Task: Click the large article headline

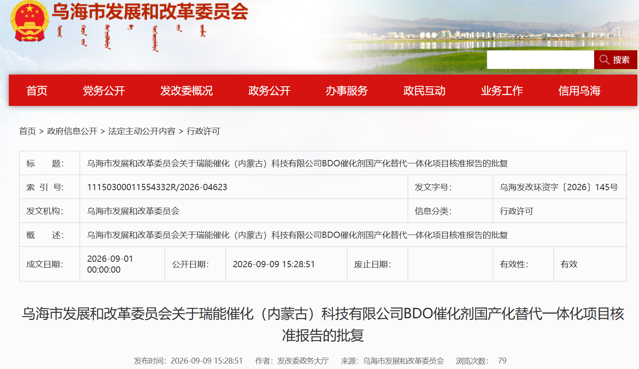Action: (x=323, y=324)
